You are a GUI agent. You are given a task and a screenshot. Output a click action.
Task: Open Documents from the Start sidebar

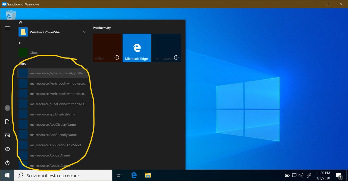pyautogui.click(x=7, y=122)
